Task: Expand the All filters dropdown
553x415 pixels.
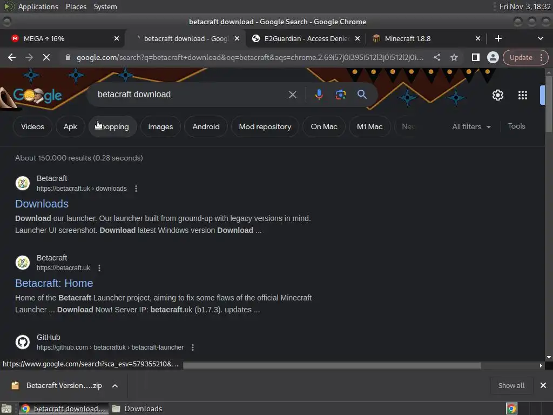Action: (471, 126)
